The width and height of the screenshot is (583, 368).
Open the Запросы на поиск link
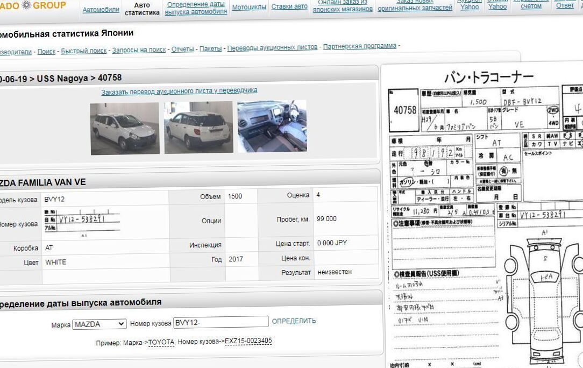pyautogui.click(x=139, y=49)
